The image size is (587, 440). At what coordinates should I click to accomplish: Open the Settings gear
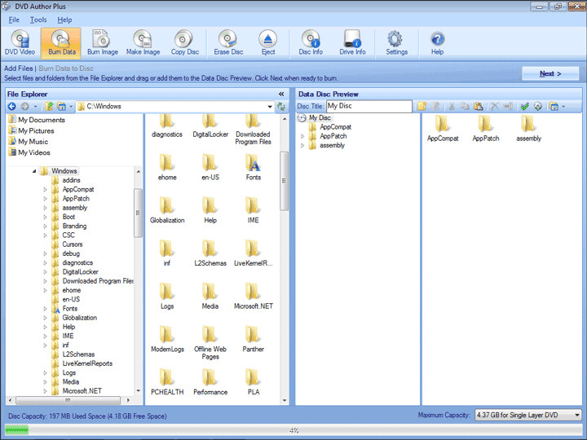coord(396,43)
